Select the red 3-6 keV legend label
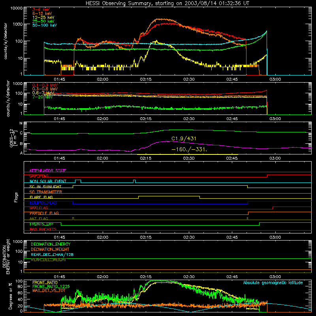Image resolution: width=316 pixels, height=316 pixels. (x=41, y=9)
